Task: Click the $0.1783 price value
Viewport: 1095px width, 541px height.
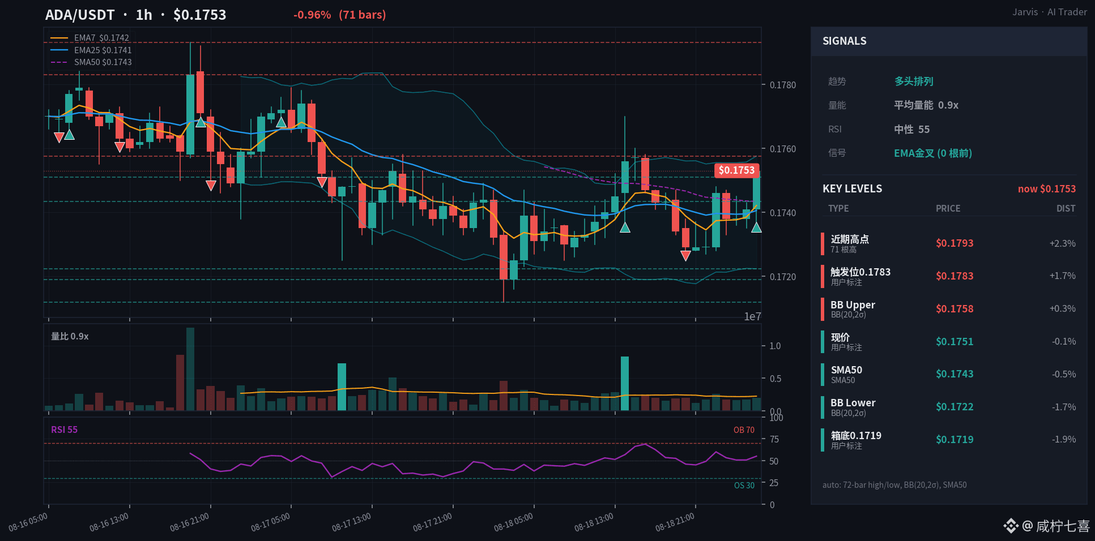Action: (x=955, y=276)
